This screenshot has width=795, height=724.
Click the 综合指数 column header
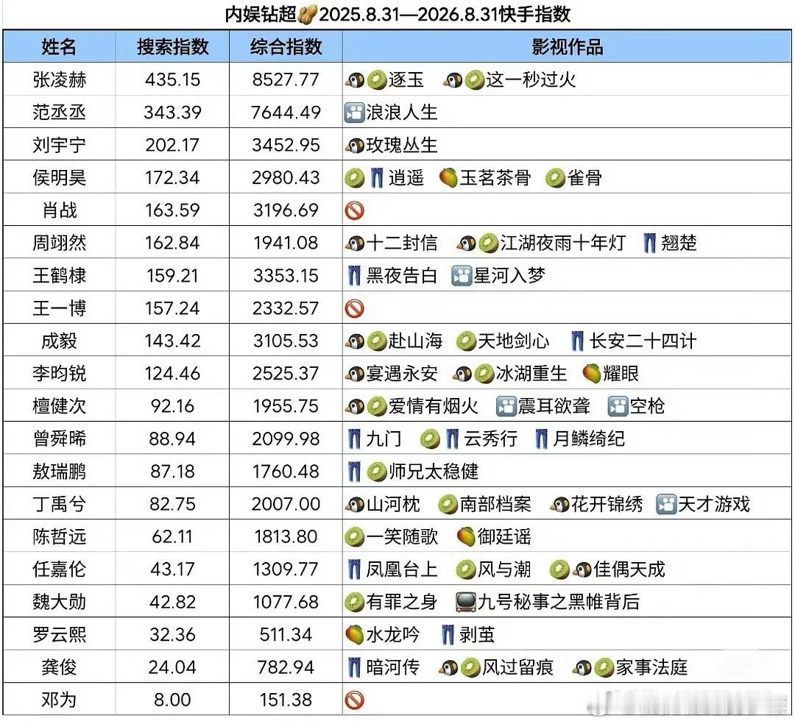286,46
